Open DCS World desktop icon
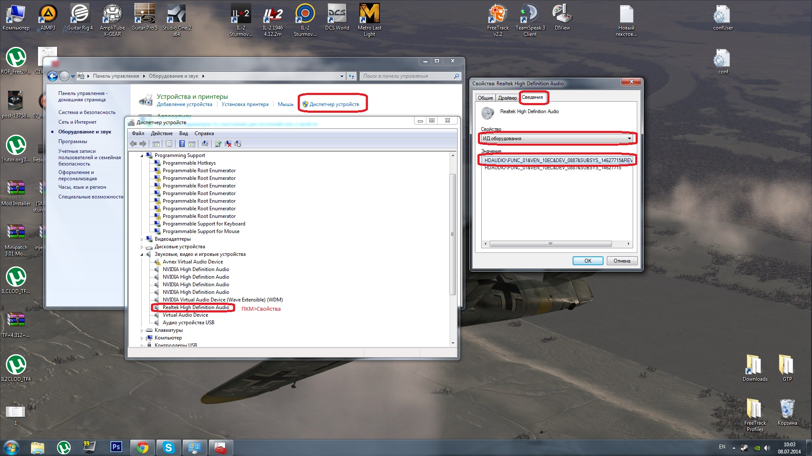The width and height of the screenshot is (812, 456). [337, 18]
